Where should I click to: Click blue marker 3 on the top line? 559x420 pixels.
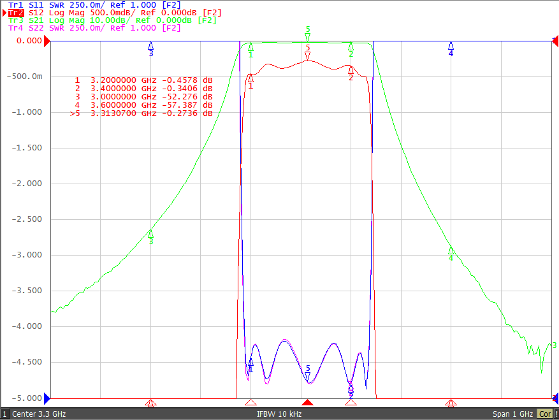(151, 49)
